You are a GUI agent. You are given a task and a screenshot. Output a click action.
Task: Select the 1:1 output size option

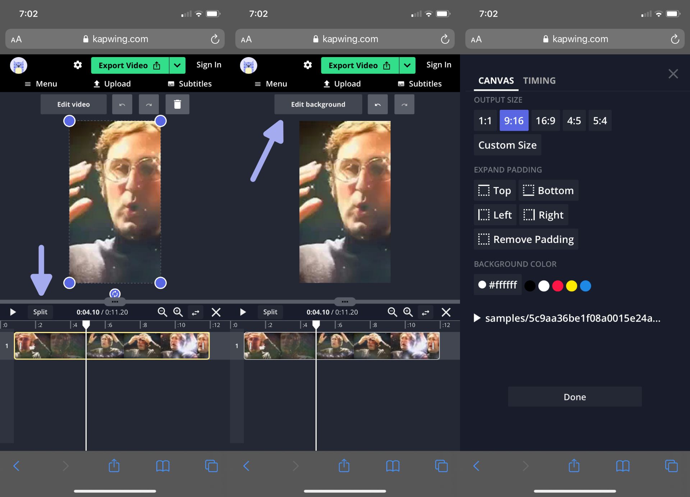click(x=485, y=121)
